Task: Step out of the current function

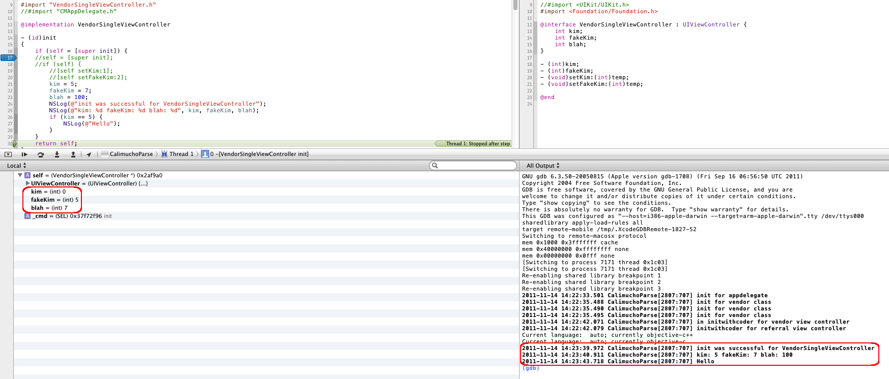Action: pos(73,154)
